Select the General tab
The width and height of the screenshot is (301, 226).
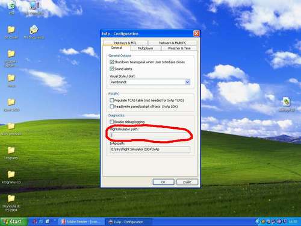[x=117, y=48]
